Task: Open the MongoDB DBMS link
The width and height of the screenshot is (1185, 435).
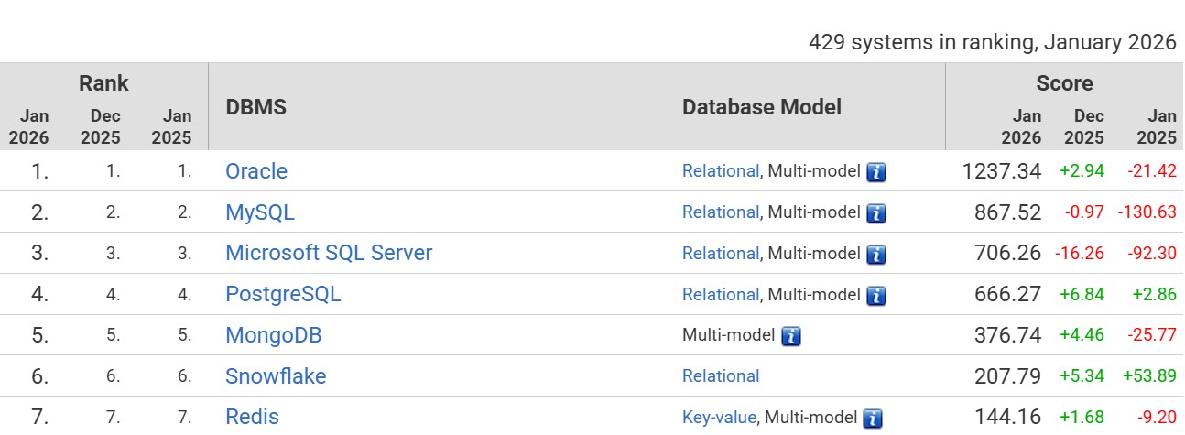Action: point(274,335)
